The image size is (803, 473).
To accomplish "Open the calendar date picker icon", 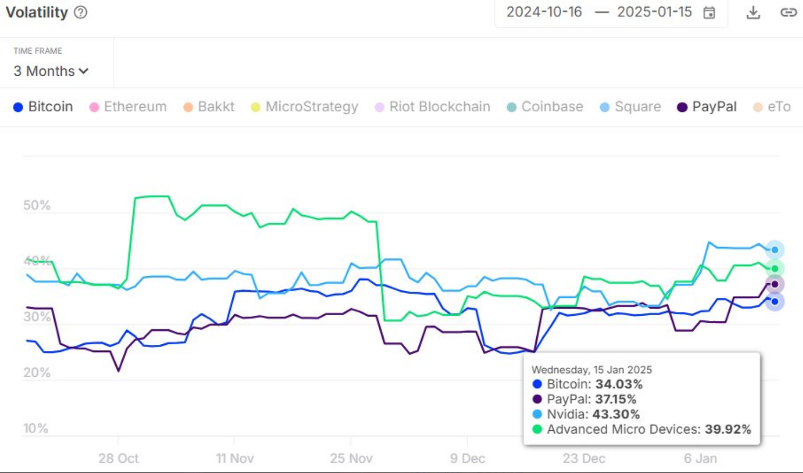I will click(709, 12).
